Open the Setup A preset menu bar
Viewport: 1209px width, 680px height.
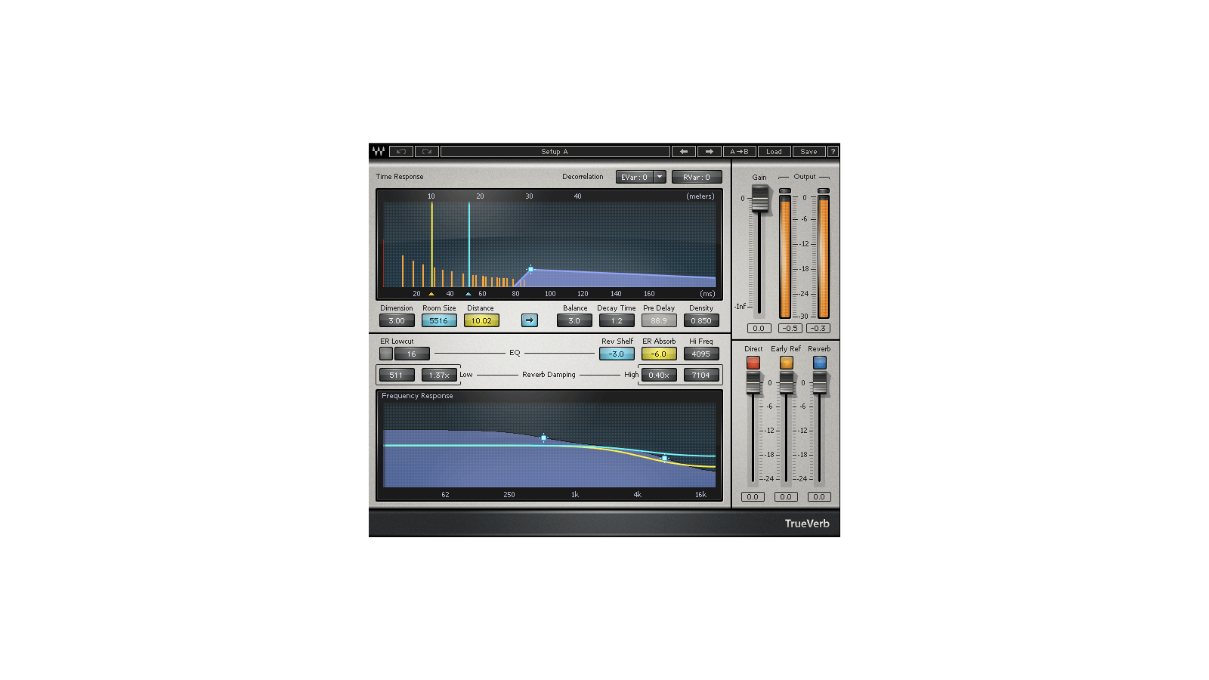pyautogui.click(x=555, y=151)
